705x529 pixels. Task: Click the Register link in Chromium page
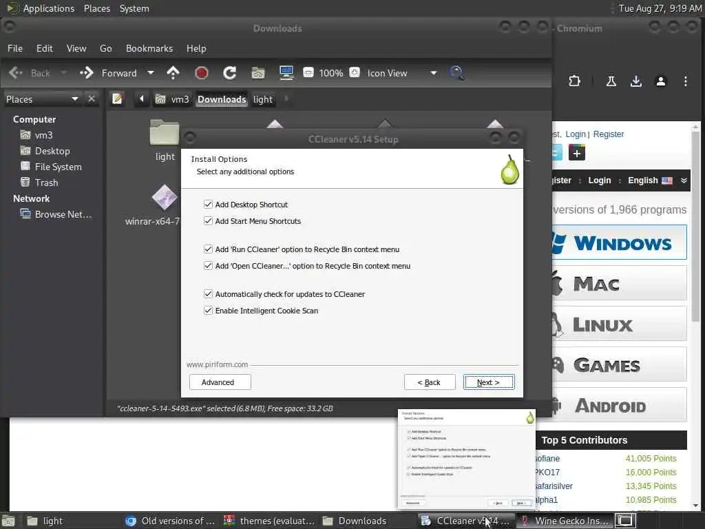[609, 134]
